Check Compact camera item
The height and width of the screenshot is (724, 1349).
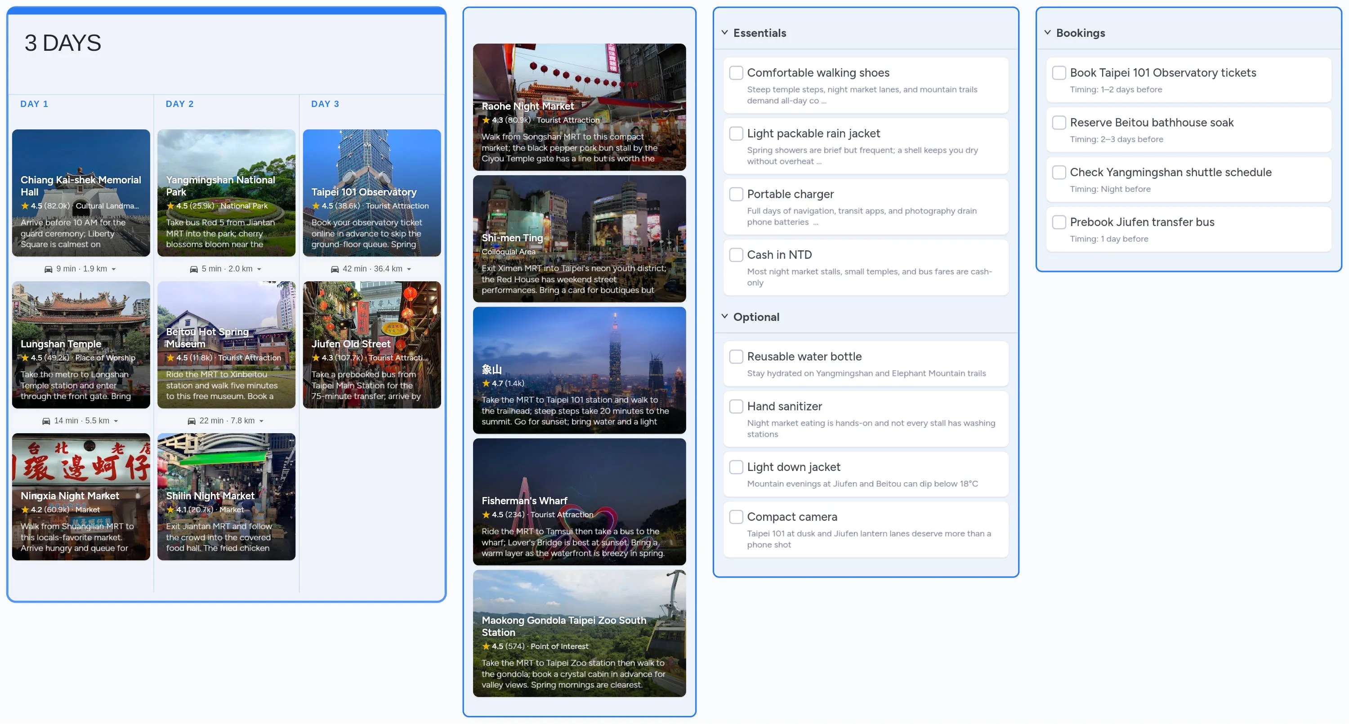(736, 517)
